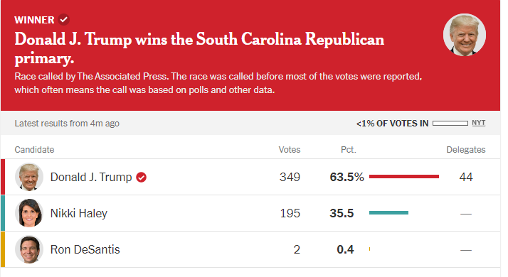This screenshot has height=277, width=508.
Task: Click Haley's teal percentage bar
Action: (388, 212)
